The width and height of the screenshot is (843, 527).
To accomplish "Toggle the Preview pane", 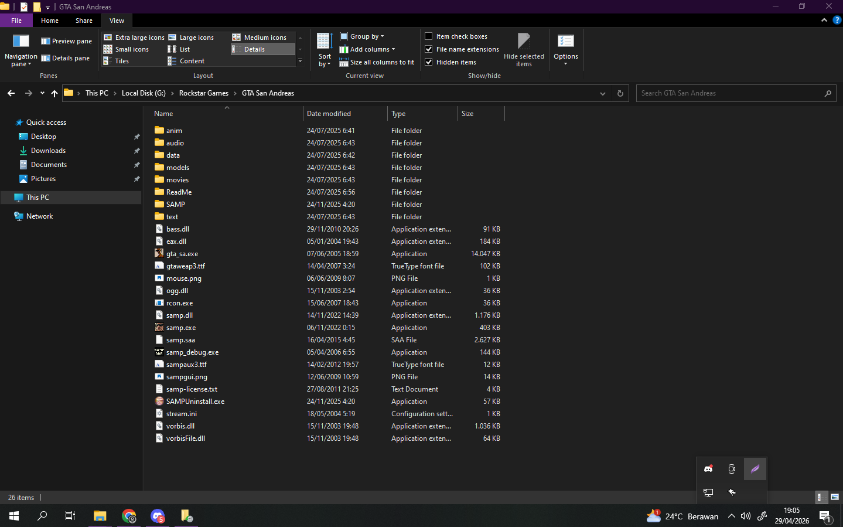I will click(66, 41).
